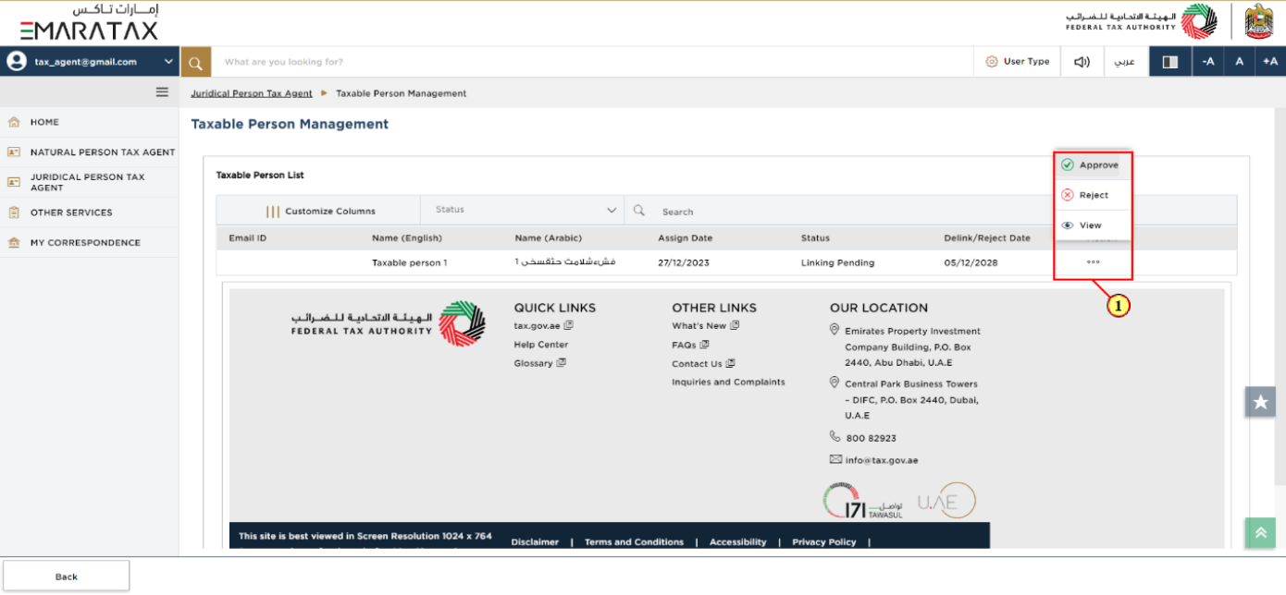Click the user avatar icon
Image resolution: width=1286 pixels, height=595 pixels.
[17, 62]
